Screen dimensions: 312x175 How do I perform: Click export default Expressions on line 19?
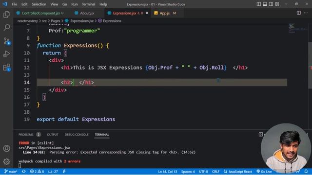point(76,120)
